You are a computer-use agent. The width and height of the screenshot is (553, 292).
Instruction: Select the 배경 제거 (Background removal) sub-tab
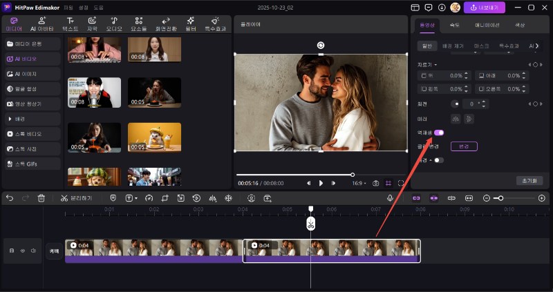452,46
